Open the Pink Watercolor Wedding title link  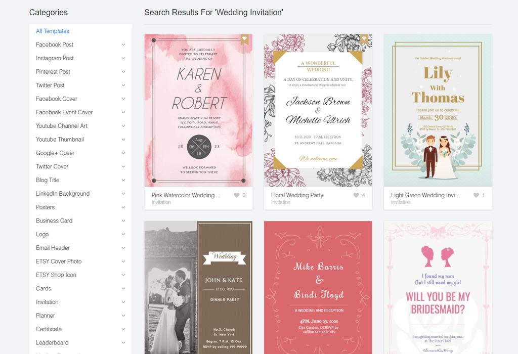tap(186, 195)
